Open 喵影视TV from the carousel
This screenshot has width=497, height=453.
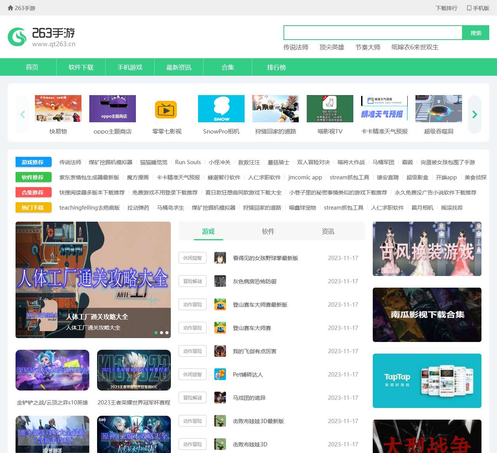pyautogui.click(x=330, y=109)
